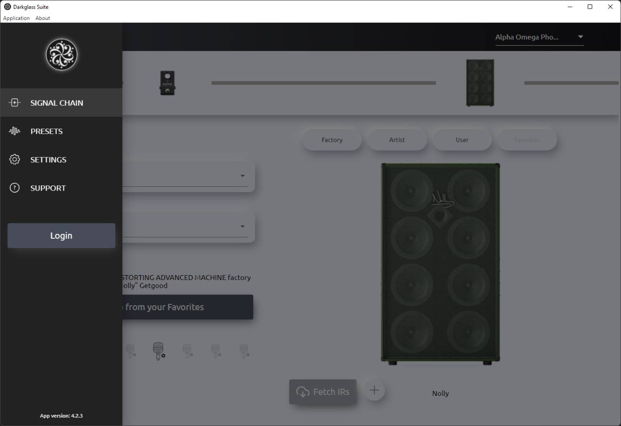Screen dimensions: 621x426
Task: Click the Fetch IRs button
Action: pos(323,392)
